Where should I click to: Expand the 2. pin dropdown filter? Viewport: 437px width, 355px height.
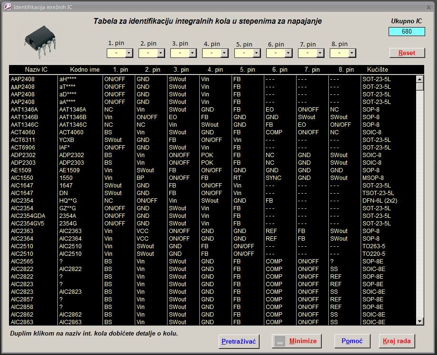click(160, 53)
